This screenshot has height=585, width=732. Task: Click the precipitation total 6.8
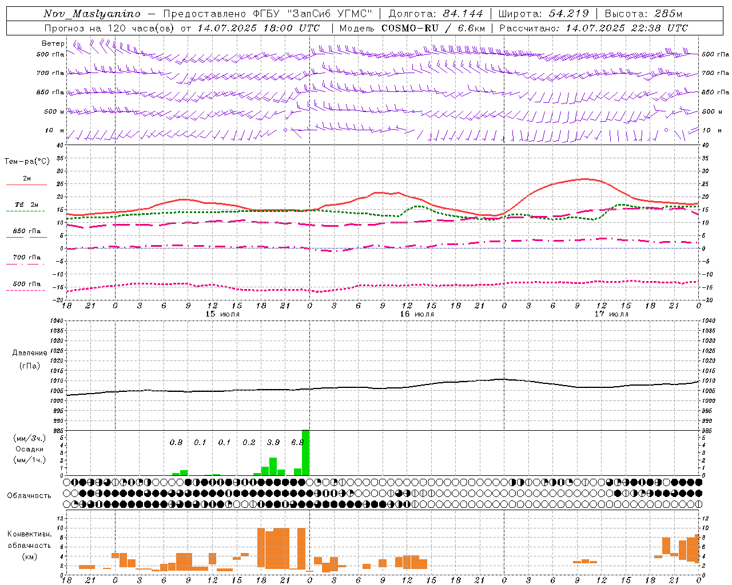pos(297,443)
